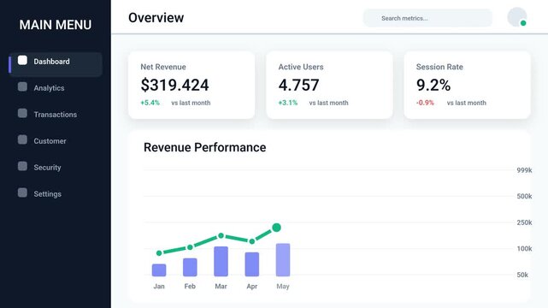The height and width of the screenshot is (308, 548).
Task: Click the Feb month axis label
Action: (x=190, y=287)
